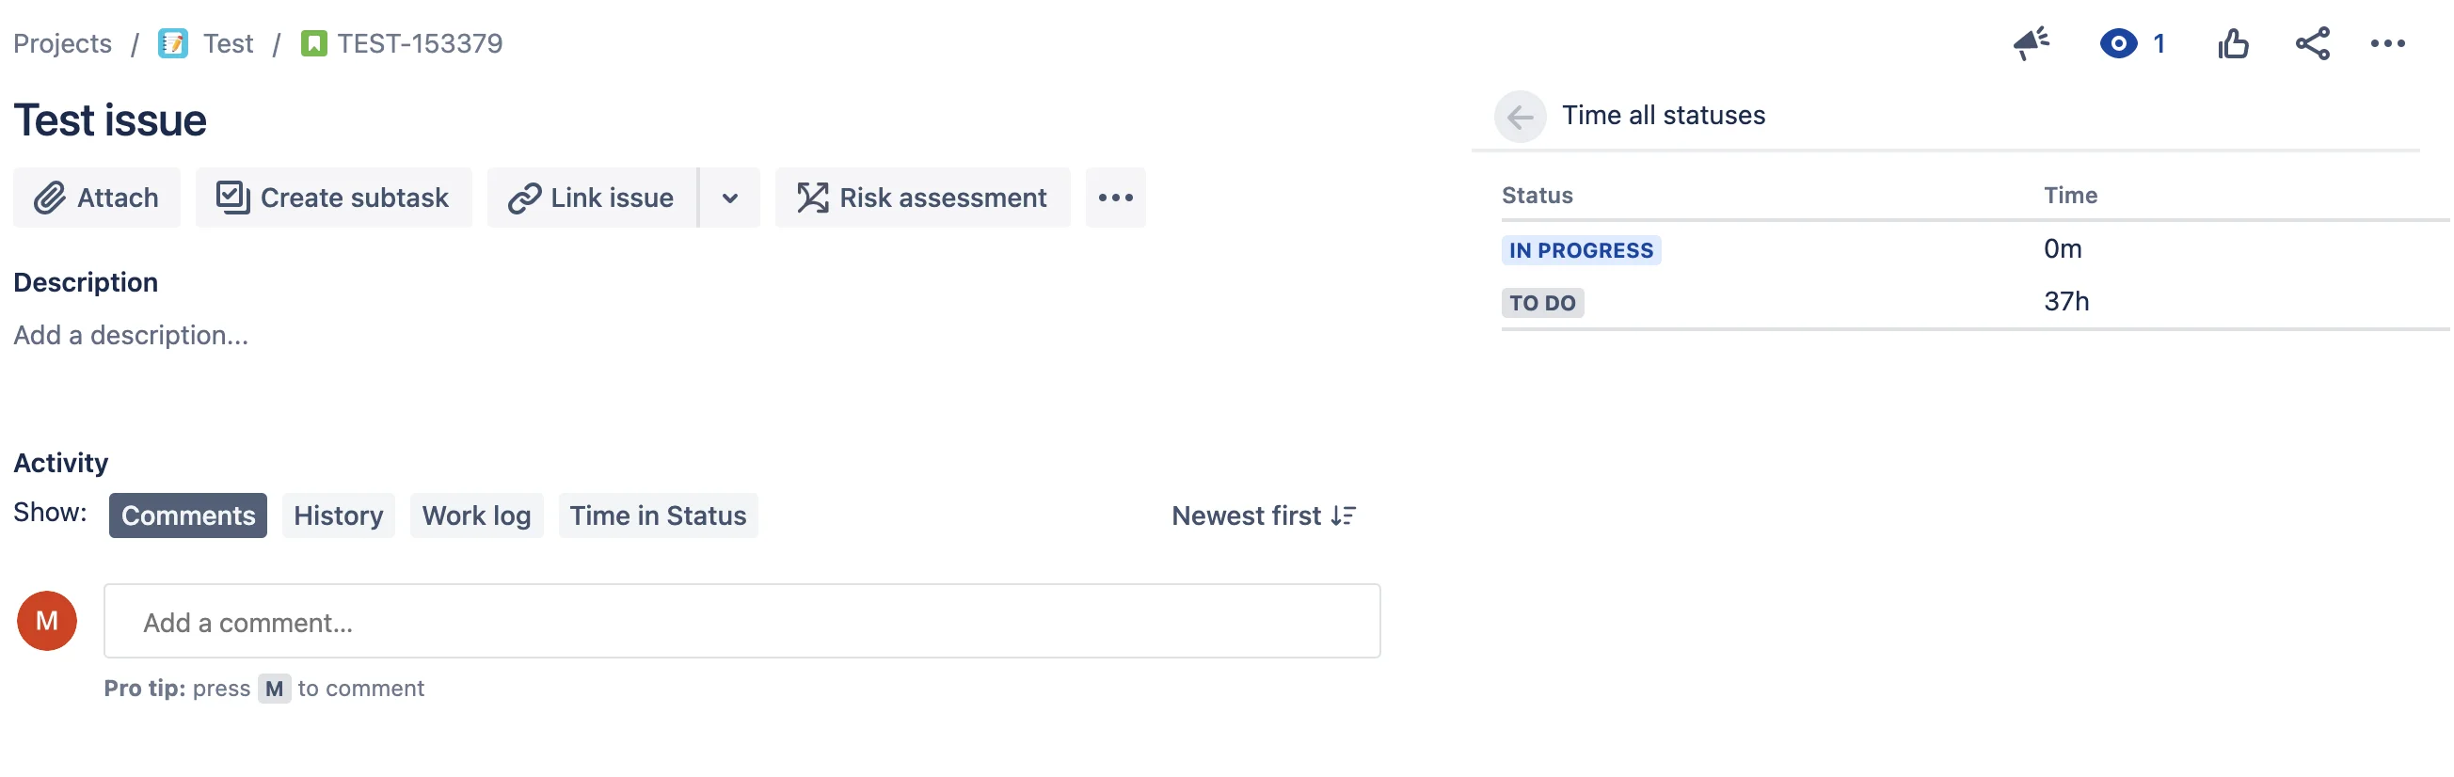Open the top-right more actions menu
Image resolution: width=2454 pixels, height=777 pixels.
pyautogui.click(x=2386, y=44)
